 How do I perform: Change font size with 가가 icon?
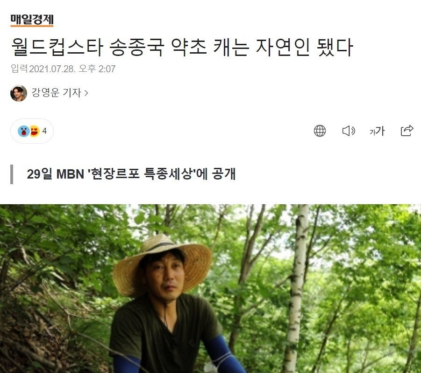(377, 131)
